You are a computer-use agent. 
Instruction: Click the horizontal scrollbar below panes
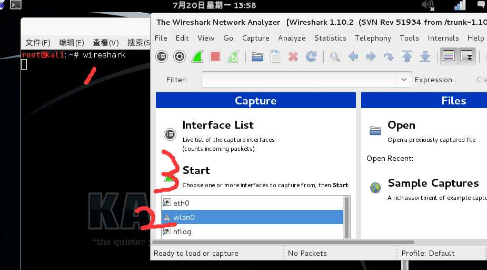click(x=283, y=243)
